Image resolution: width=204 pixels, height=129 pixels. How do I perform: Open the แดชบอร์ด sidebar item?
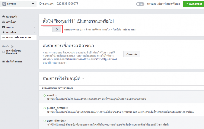click(12, 17)
